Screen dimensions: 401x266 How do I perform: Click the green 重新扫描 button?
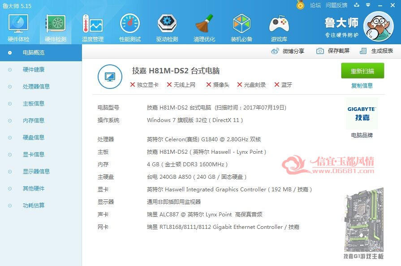tap(362, 71)
